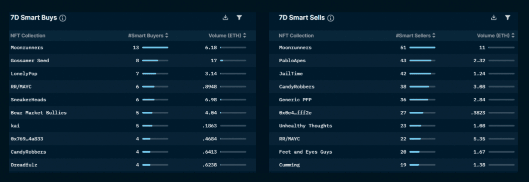Click smart sellers count 43 for PabloApes
This screenshot has height=182, width=529.
[403, 61]
